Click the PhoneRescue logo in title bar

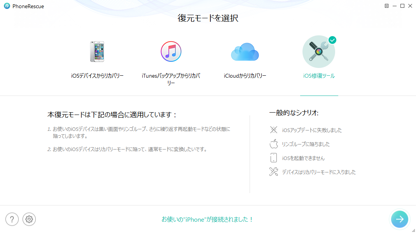tap(7, 6)
